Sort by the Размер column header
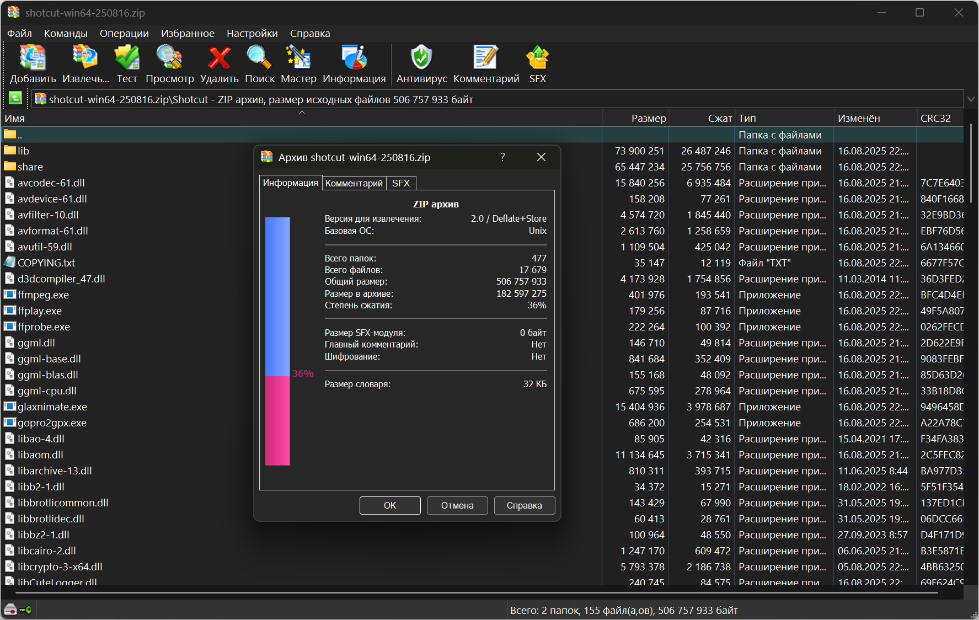The width and height of the screenshot is (979, 620). tap(635, 118)
